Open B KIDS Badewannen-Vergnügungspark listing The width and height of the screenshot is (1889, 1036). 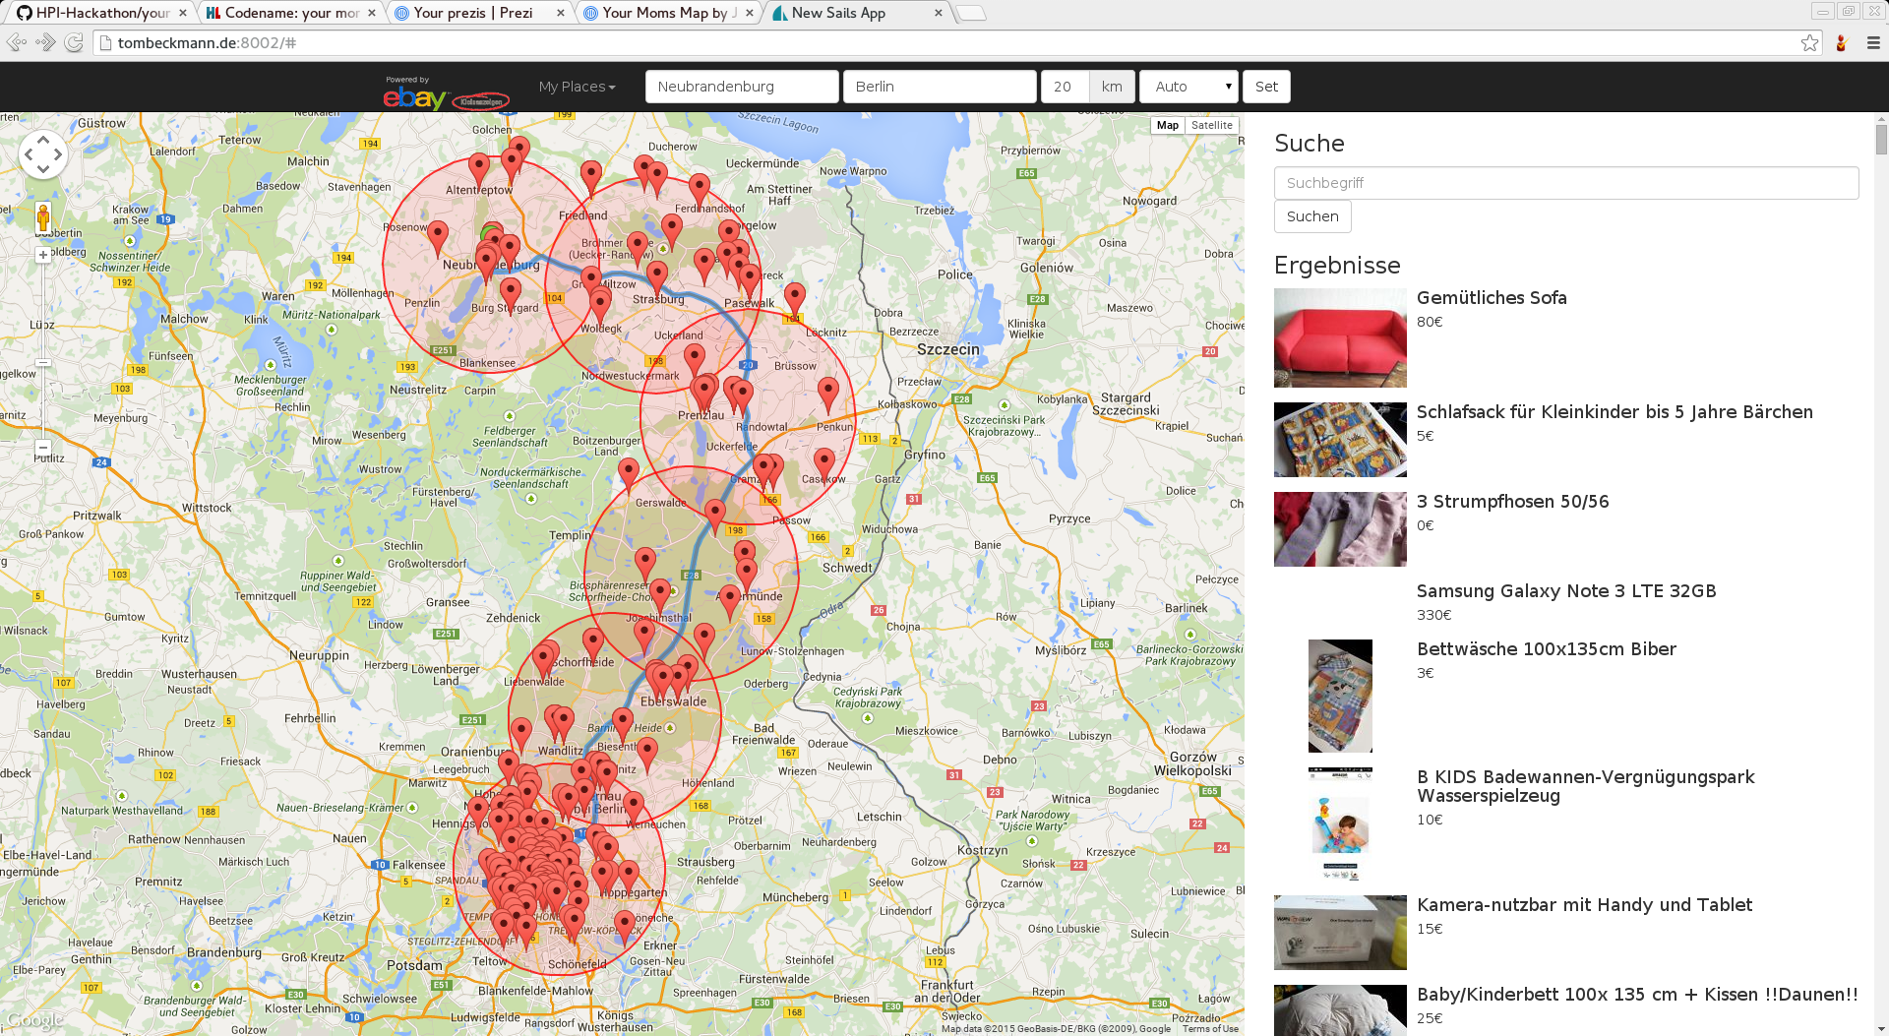1585,786
